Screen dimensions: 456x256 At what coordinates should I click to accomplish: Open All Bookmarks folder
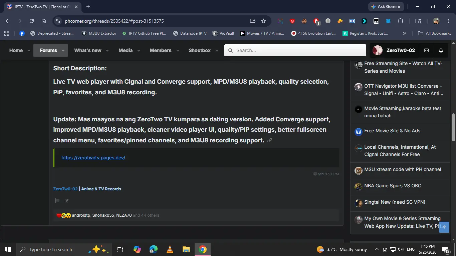pyautogui.click(x=435, y=33)
